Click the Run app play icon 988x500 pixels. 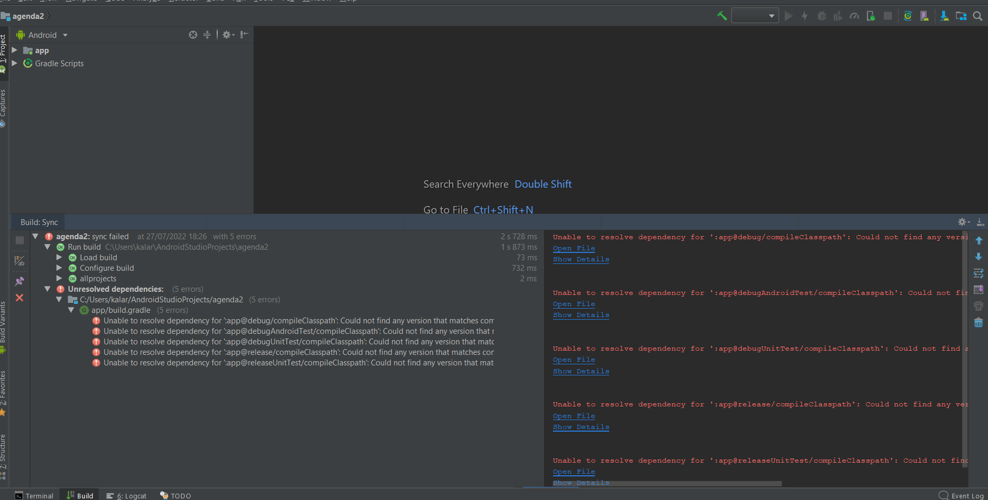click(x=789, y=16)
